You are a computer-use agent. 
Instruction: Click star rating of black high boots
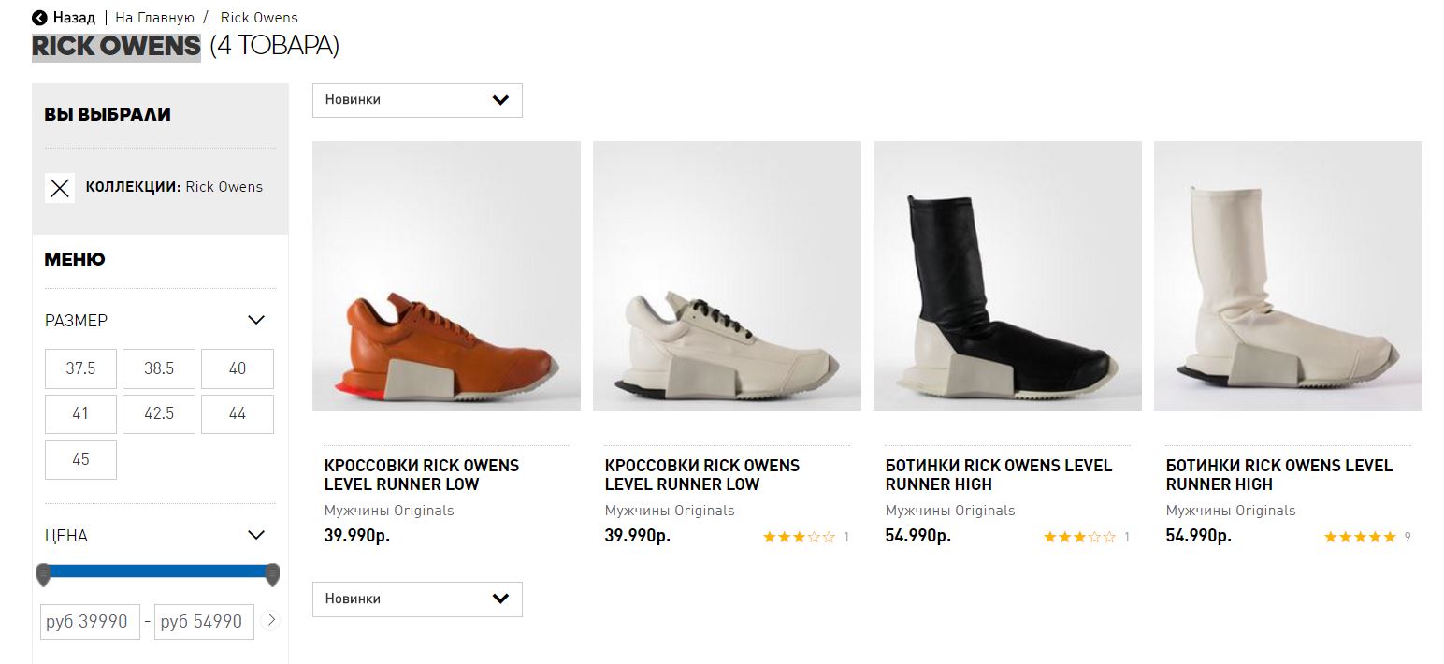(x=1079, y=537)
